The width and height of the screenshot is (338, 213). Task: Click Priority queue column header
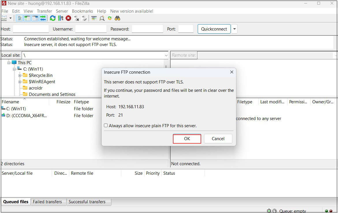[x=153, y=173]
